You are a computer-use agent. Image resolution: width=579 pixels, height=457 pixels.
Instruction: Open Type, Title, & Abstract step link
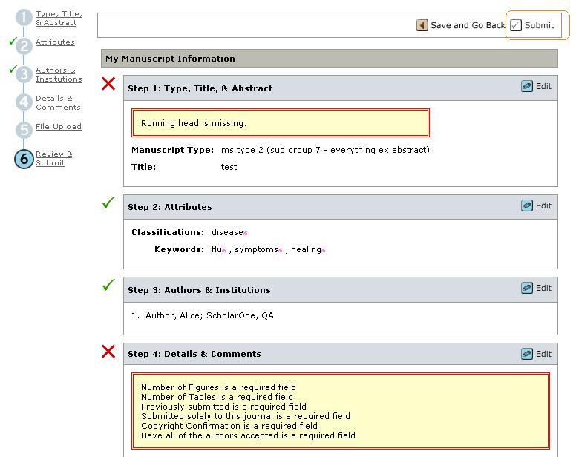pyautogui.click(x=59, y=19)
